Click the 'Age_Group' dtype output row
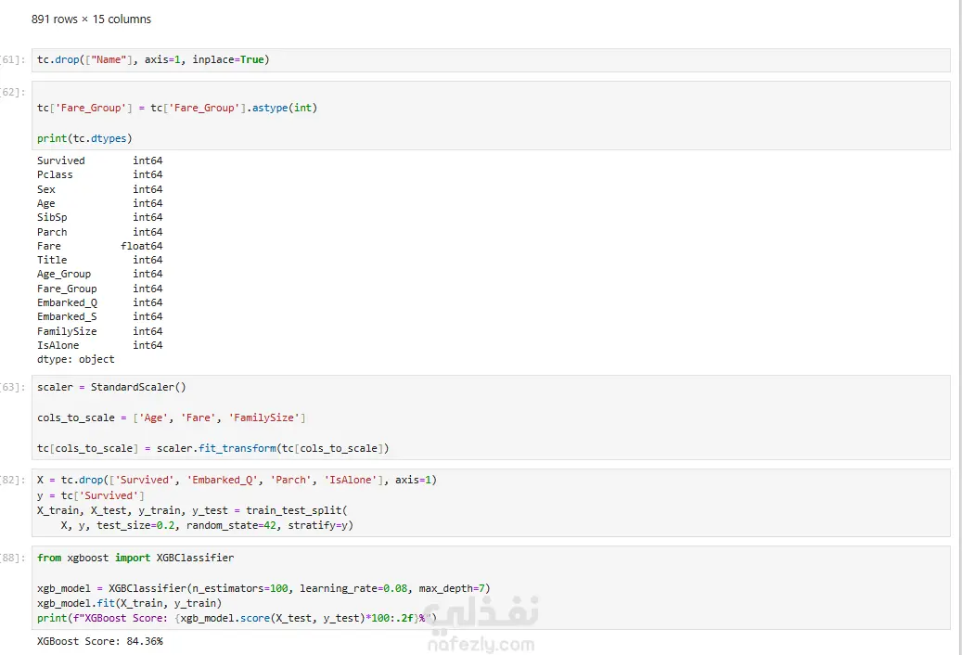 point(100,274)
